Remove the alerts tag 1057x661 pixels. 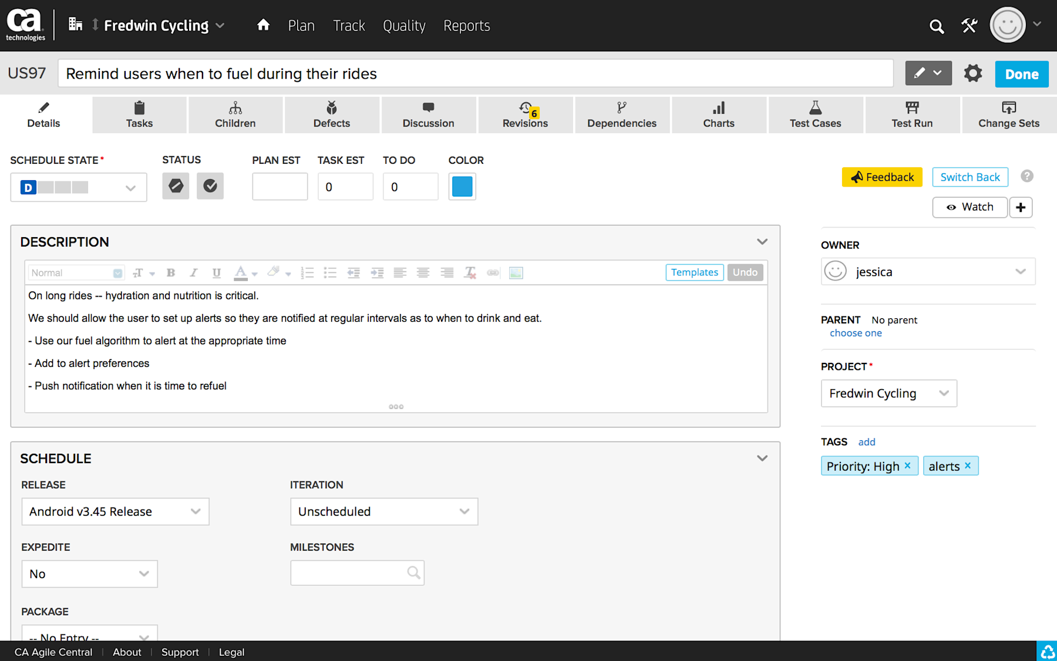coord(968,466)
